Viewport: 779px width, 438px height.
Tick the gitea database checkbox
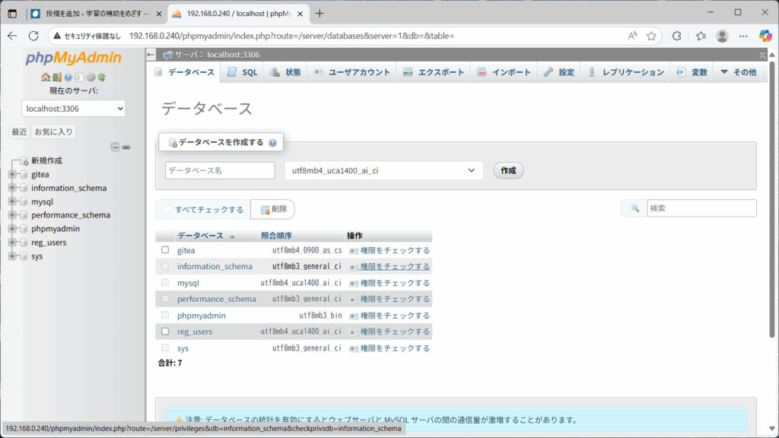165,250
